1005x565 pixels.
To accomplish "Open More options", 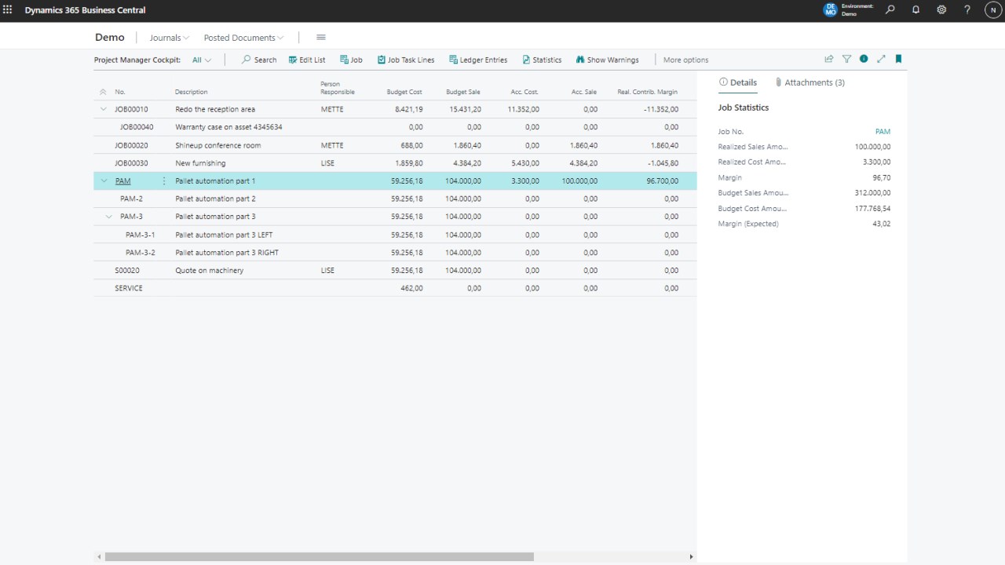I will [x=685, y=60].
